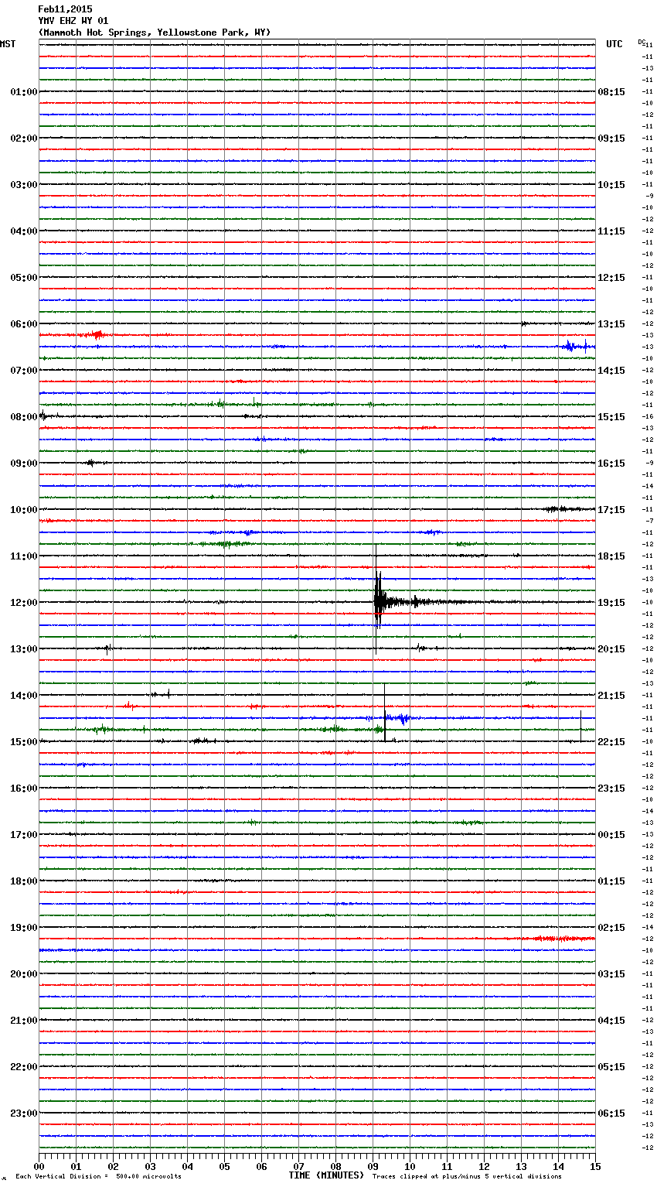This screenshot has height=1187, width=657.
Task: Click the "17:00" MST time label
Action: tap(24, 835)
